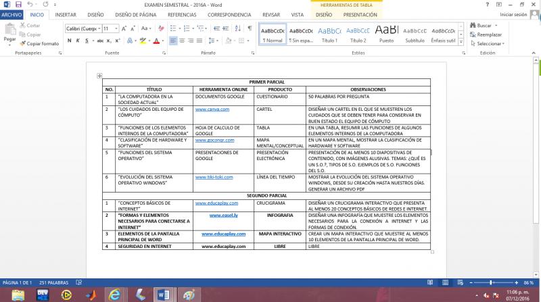Open File Explorer from taskbar

(18, 295)
